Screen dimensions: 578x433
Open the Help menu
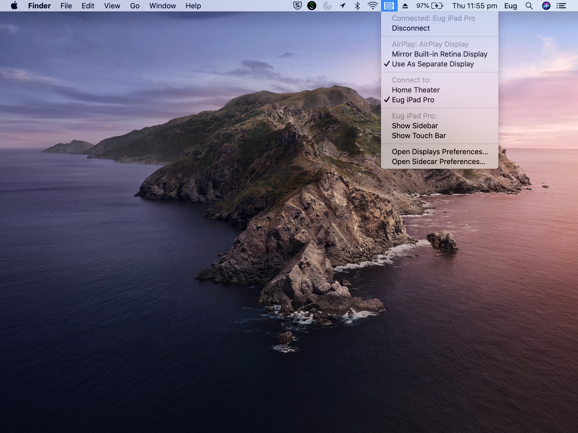193,6
